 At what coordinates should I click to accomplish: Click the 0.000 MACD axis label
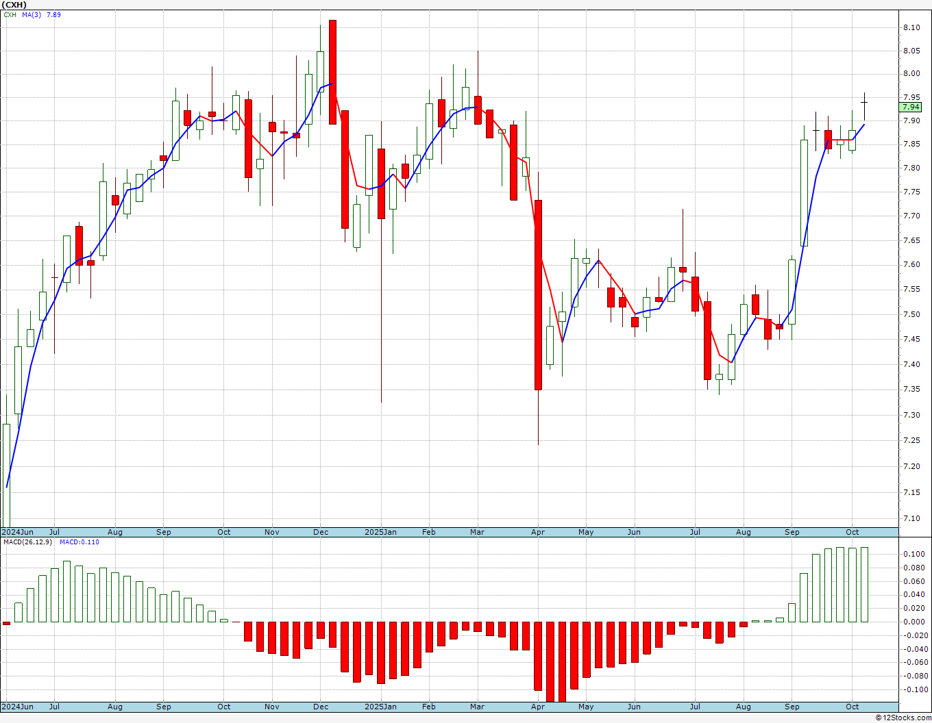point(913,622)
